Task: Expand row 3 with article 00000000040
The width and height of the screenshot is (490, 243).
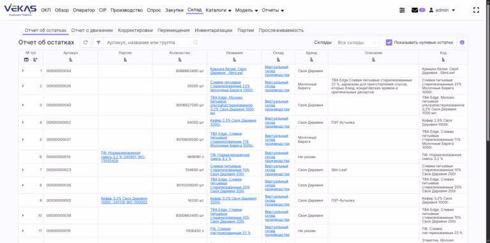Action: click(23, 105)
